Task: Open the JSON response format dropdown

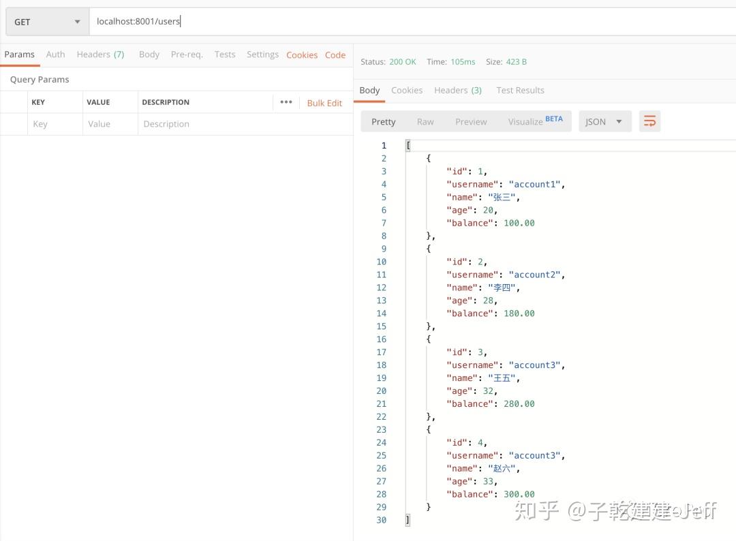Action: pyautogui.click(x=602, y=121)
